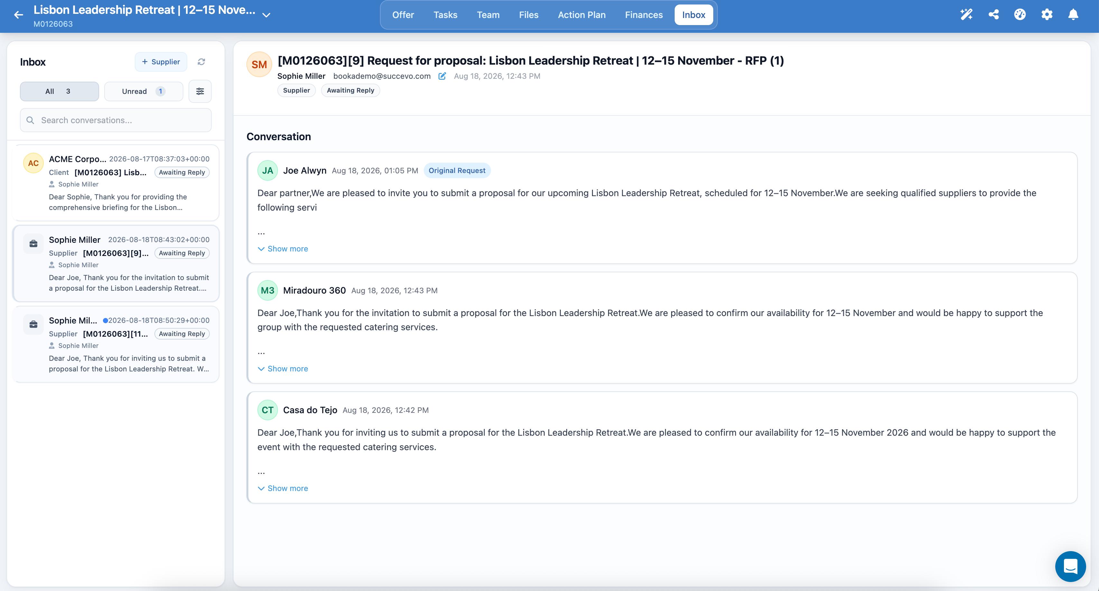Switch to the Offer tab

tap(403, 15)
